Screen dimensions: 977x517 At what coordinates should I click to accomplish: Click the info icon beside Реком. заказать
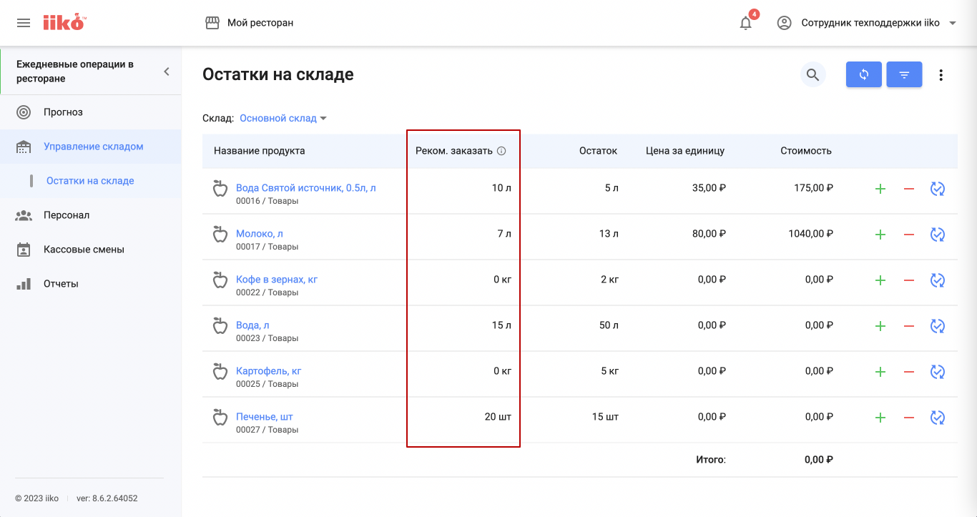tap(501, 151)
